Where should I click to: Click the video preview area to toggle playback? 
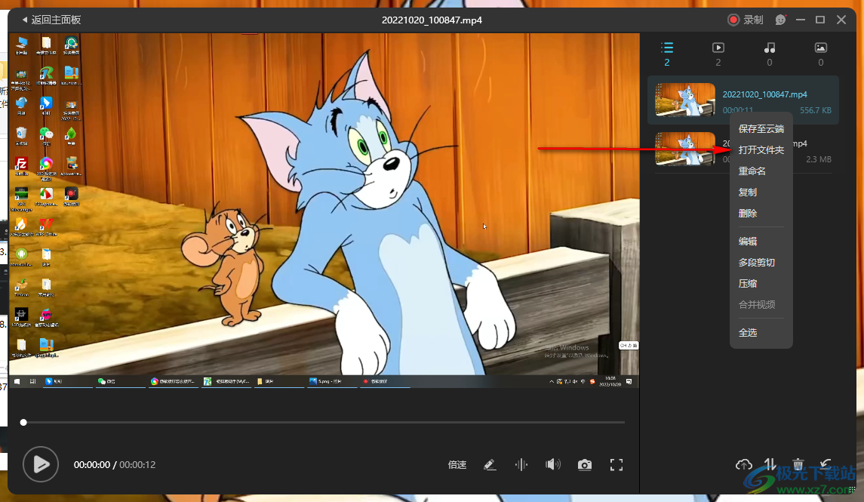coord(324,211)
